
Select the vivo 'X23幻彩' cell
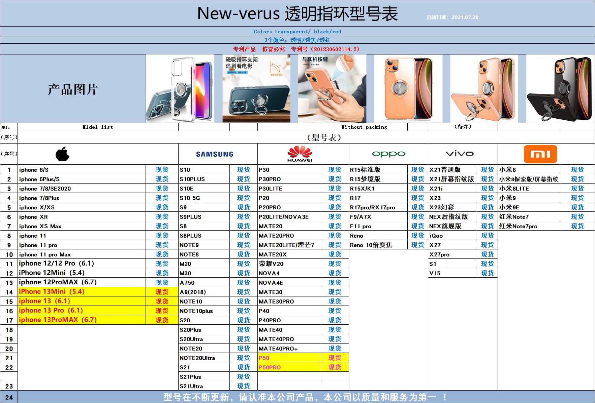point(452,207)
